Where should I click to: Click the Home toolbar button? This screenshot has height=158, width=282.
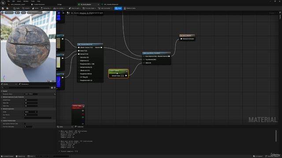pos(35,8)
